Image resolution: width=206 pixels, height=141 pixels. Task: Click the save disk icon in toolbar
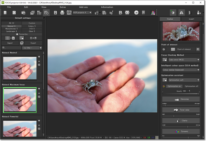coord(55,13)
